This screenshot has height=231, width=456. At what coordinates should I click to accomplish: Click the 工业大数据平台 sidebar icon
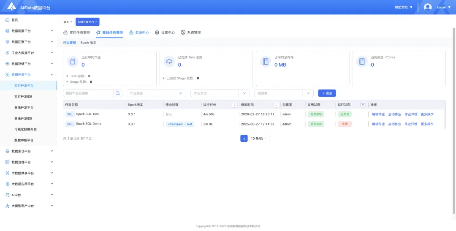(x=8, y=53)
